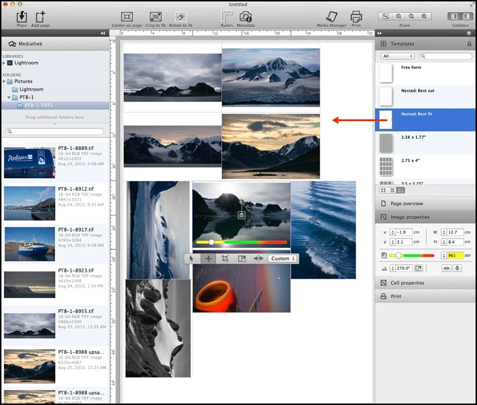Use Rotate to fit tool
Image resolution: width=477 pixels, height=405 pixels.
pos(181,16)
